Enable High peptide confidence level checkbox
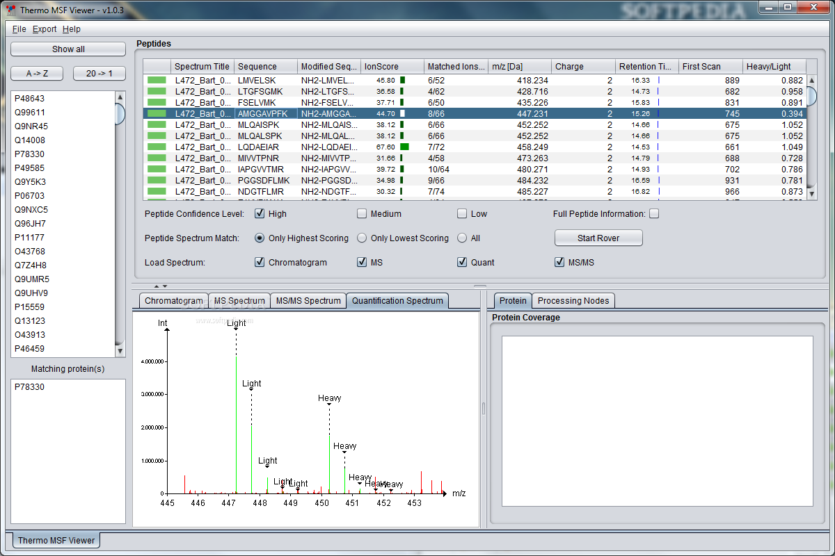Screen dimensions: 835x556 tap(260, 213)
